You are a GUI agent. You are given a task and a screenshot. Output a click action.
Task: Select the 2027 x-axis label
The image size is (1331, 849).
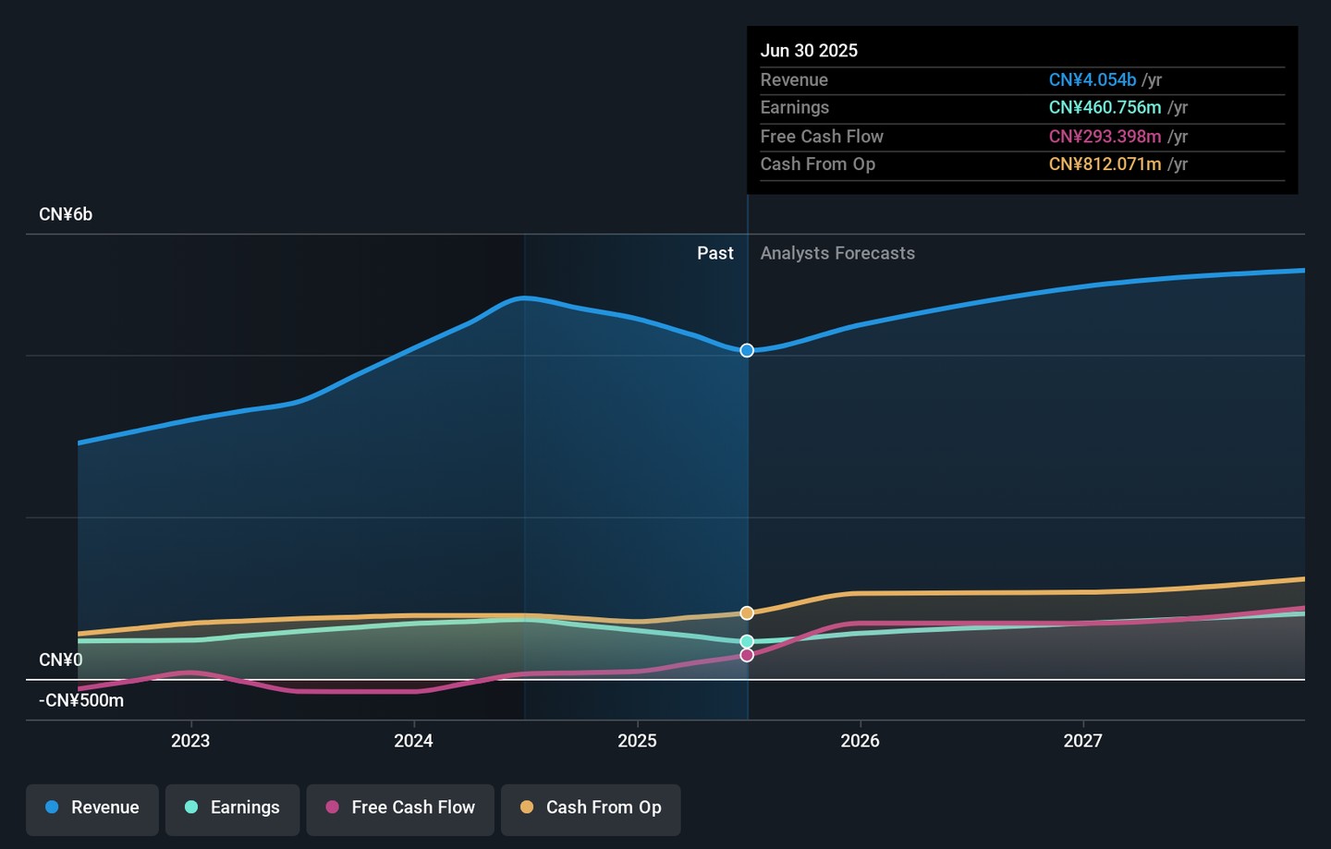coord(1082,741)
